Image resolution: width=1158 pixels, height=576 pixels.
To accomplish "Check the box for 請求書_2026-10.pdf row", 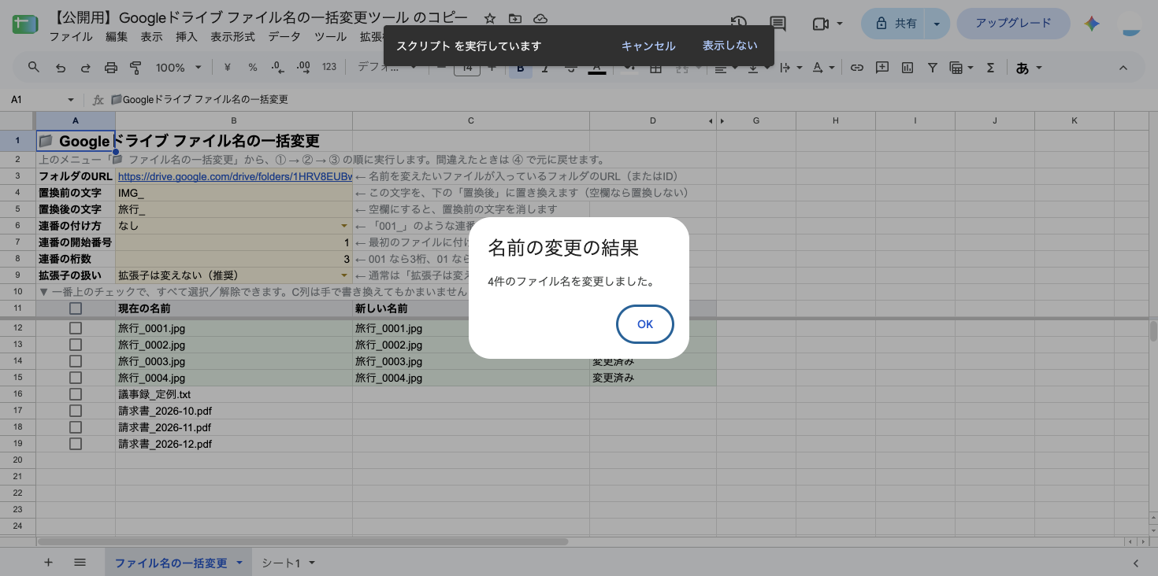I will 76,411.
